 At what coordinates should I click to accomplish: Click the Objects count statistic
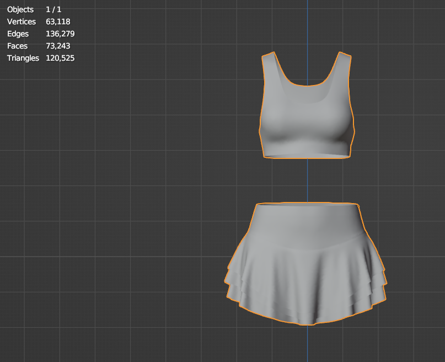[20, 9]
